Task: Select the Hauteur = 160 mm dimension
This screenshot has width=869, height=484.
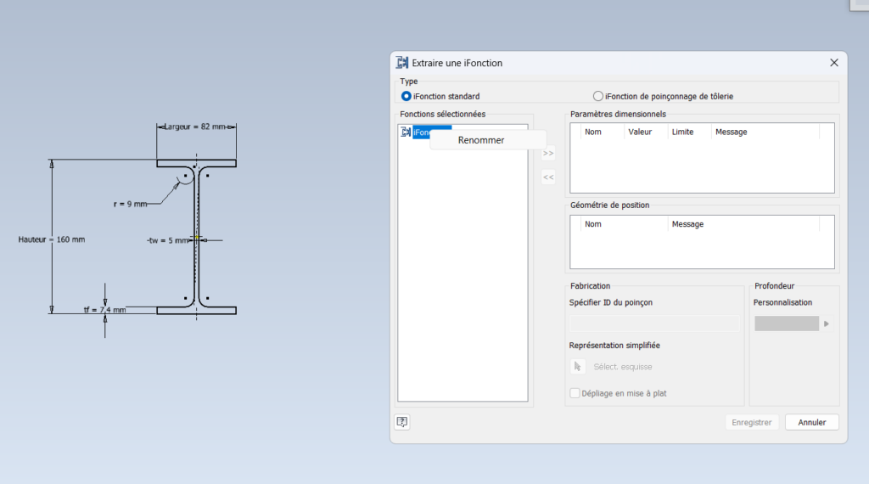Action: (x=52, y=239)
